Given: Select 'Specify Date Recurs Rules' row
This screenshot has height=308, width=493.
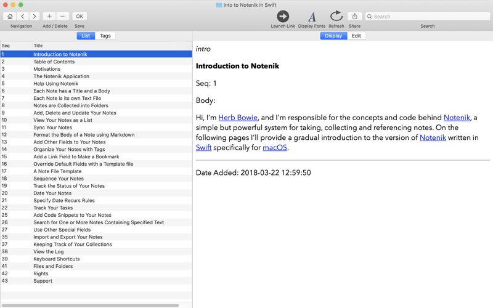Looking at the screenshot, I should coord(96,201).
